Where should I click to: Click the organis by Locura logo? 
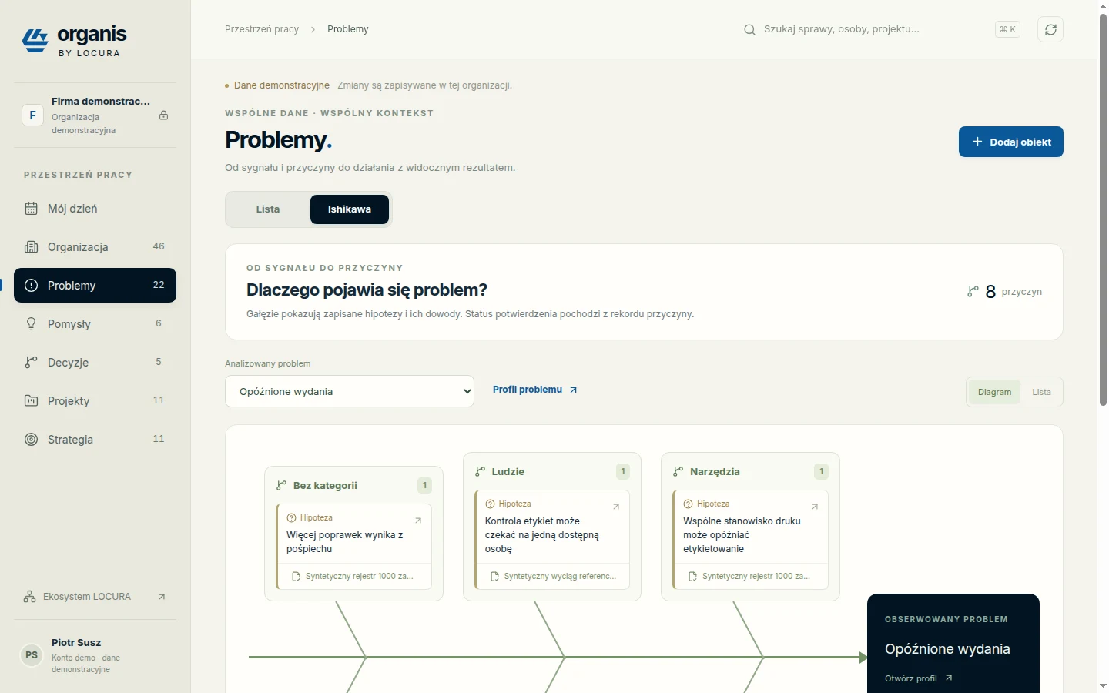click(x=75, y=40)
